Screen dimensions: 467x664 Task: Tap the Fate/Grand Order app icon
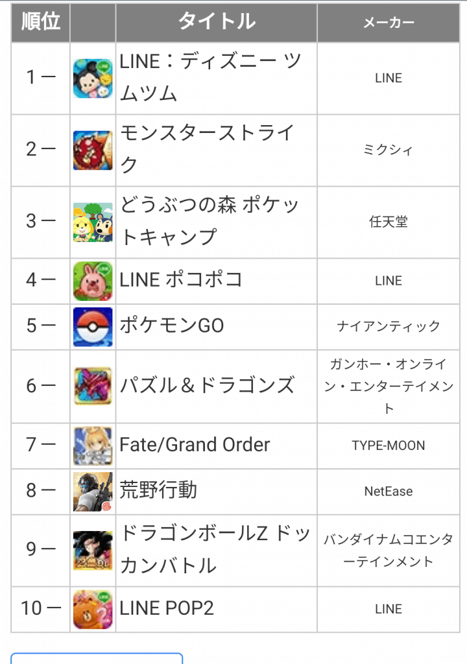93,446
